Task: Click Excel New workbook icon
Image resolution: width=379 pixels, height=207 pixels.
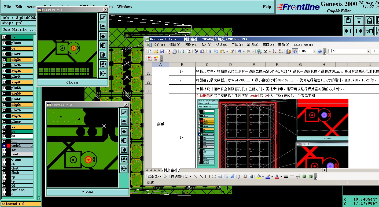Action: [150, 51]
